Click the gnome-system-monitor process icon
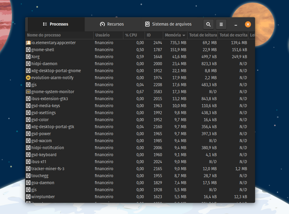Image resolution: width=289 pixels, height=214 pixels. [28, 92]
